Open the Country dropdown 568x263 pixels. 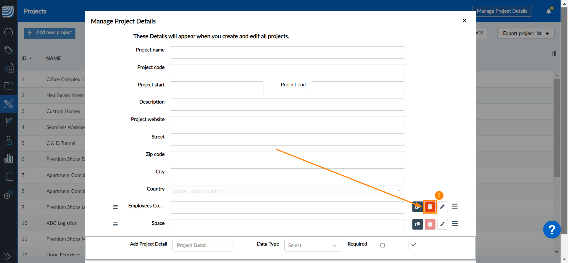[287, 191]
